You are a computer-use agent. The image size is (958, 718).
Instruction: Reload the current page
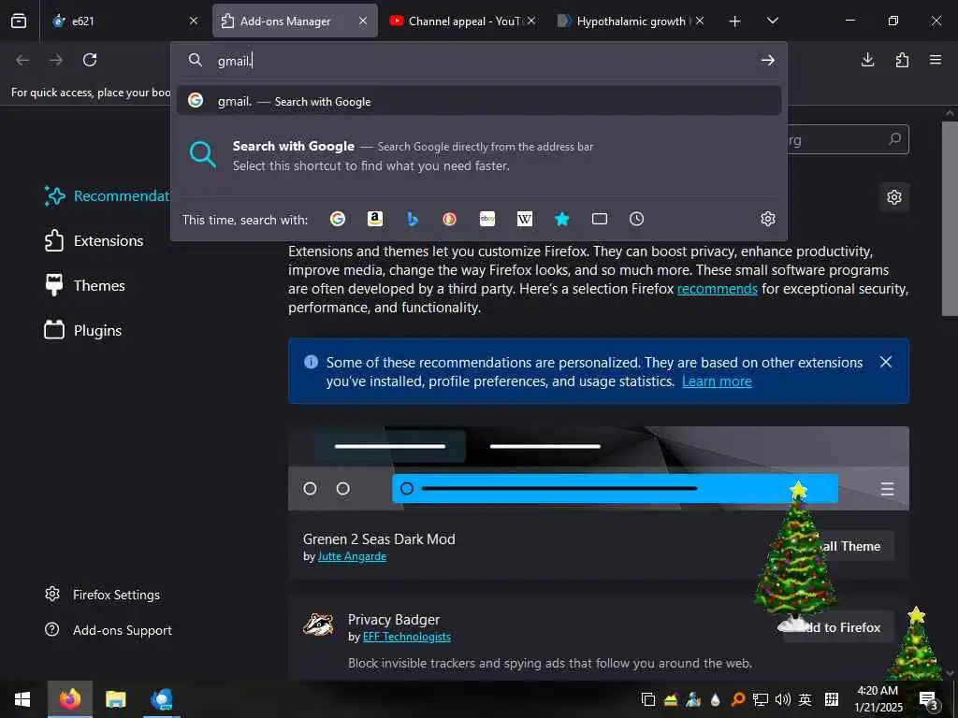pos(90,60)
